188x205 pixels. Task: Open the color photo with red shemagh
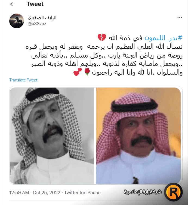pos(138,135)
